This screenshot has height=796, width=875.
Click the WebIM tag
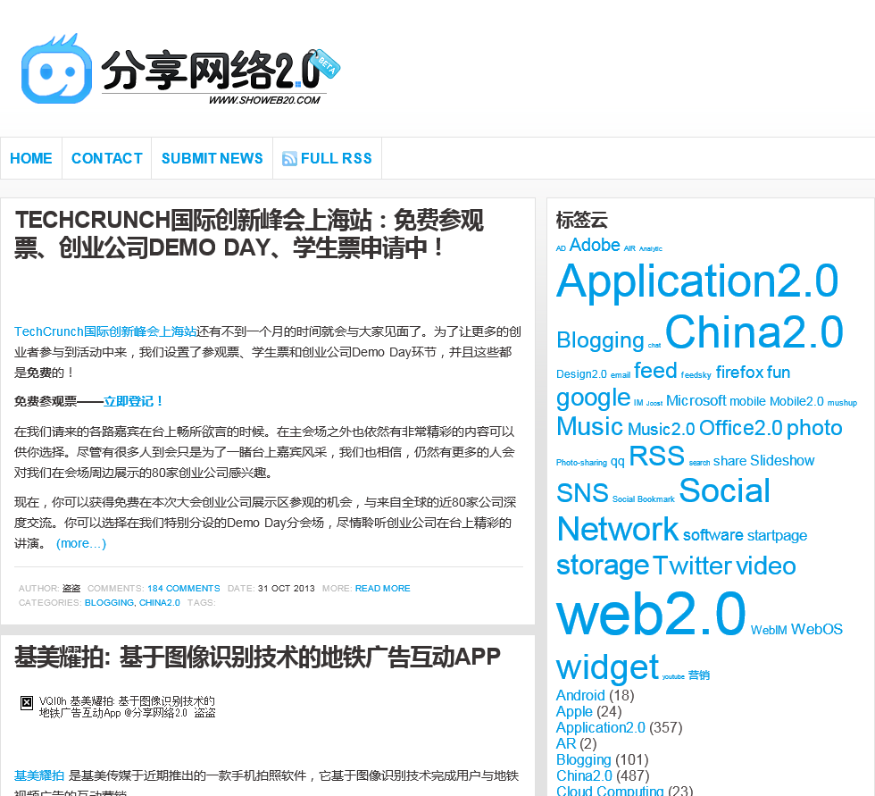[x=769, y=630]
